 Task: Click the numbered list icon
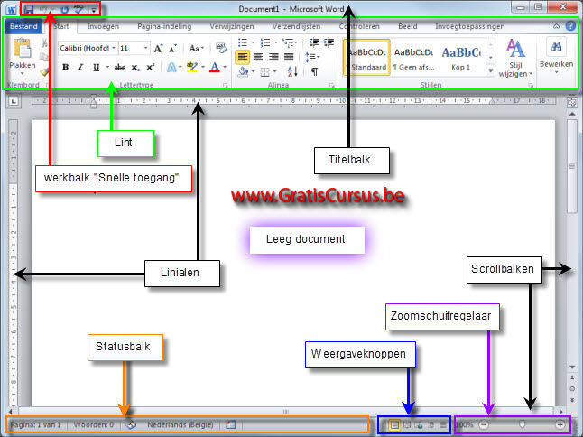click(x=265, y=42)
